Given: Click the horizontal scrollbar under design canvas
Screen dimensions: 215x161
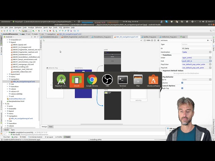Looking at the screenshot, I should [x=101, y=124].
